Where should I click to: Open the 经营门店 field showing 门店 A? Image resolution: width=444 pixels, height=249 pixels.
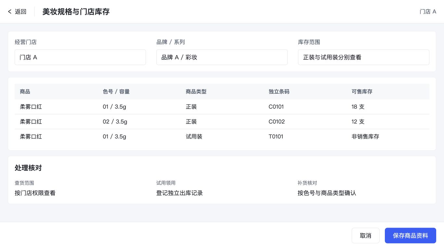[80, 57]
